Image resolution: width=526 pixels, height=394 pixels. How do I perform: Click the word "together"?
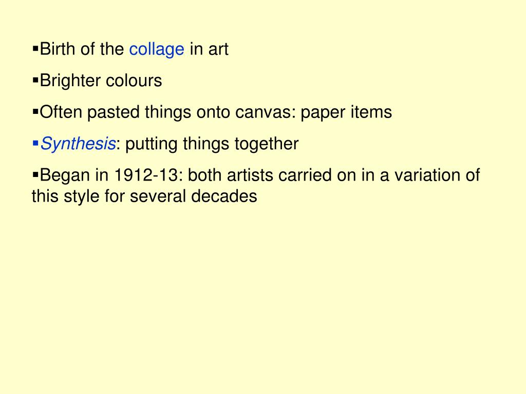(x=267, y=144)
